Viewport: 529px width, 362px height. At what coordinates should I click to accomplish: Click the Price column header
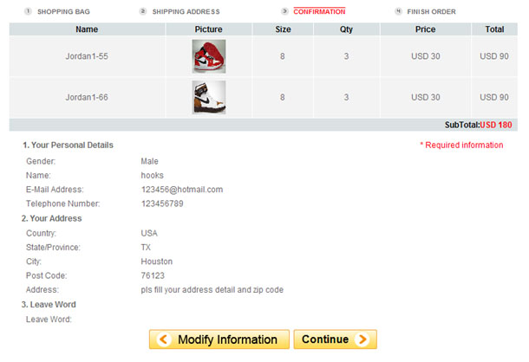(x=425, y=29)
